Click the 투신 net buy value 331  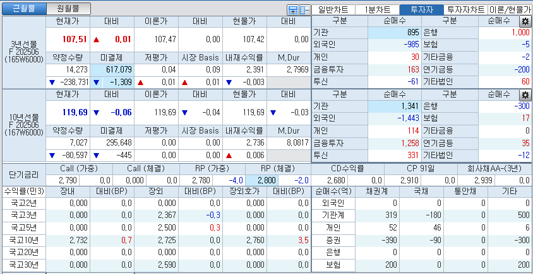pos(413,156)
